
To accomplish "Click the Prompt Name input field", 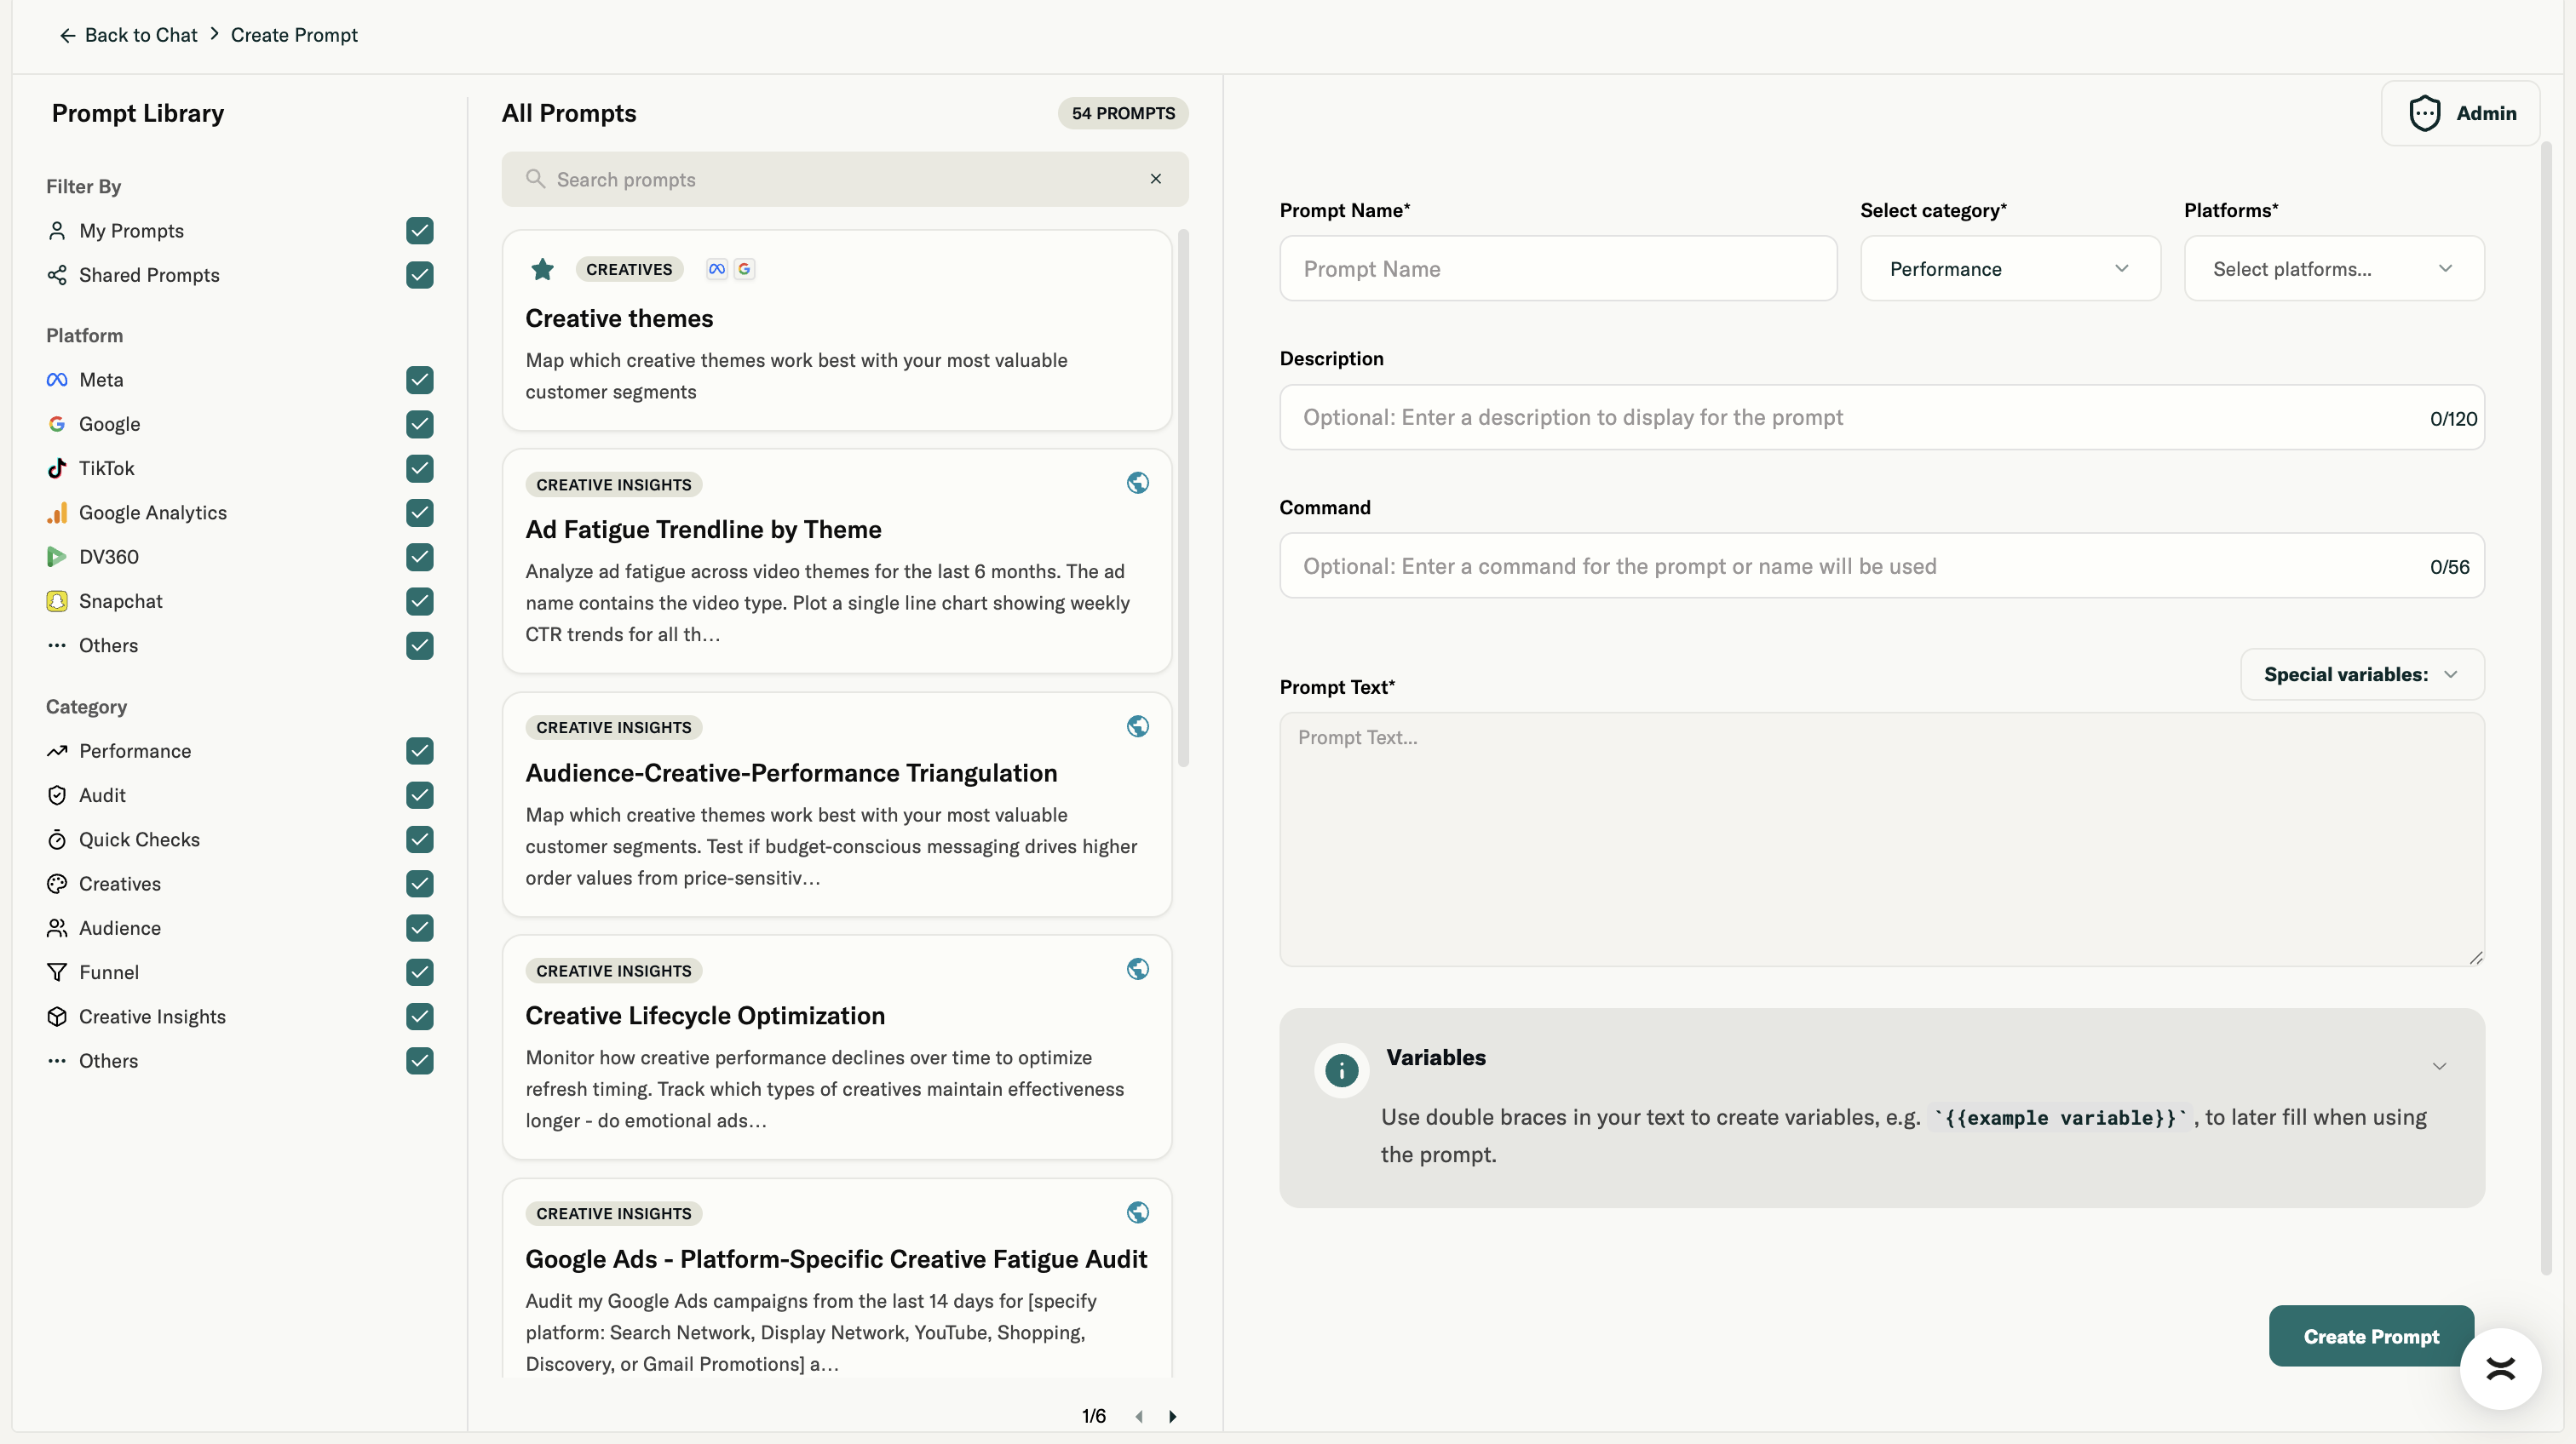I will pyautogui.click(x=1557, y=269).
